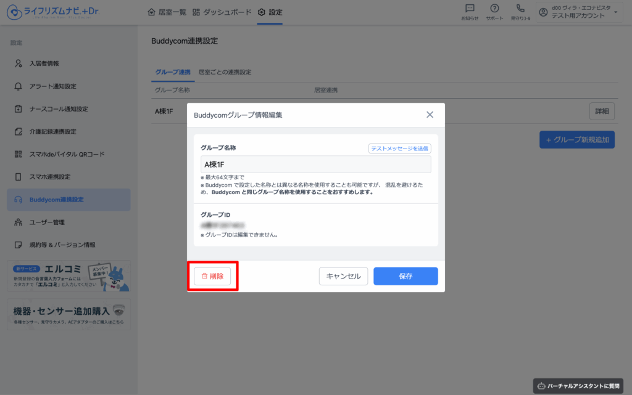Click the 規約等＆バージョン情報 document icon
Viewport: 632px width, 395px height.
(x=18, y=245)
